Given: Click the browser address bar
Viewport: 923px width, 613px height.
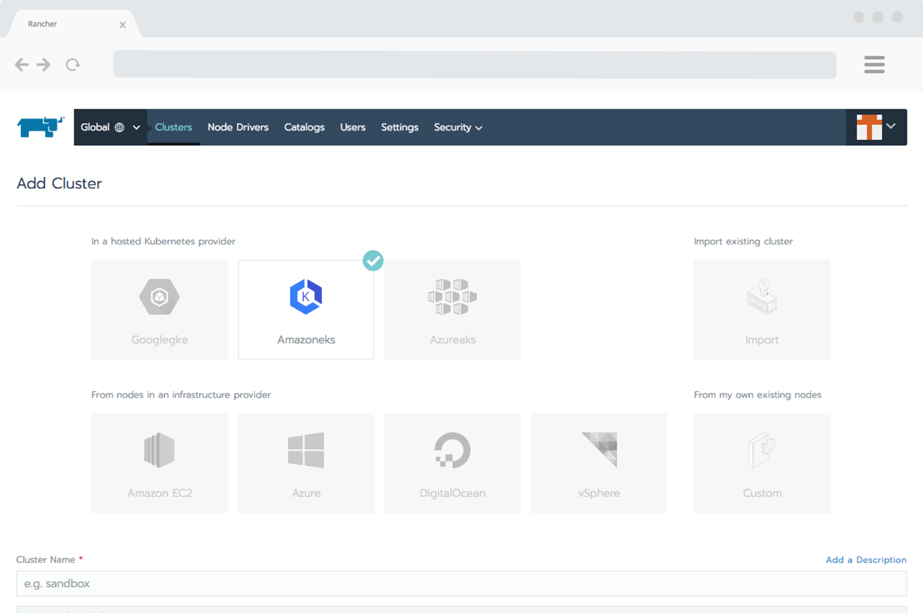Looking at the screenshot, I should point(475,65).
